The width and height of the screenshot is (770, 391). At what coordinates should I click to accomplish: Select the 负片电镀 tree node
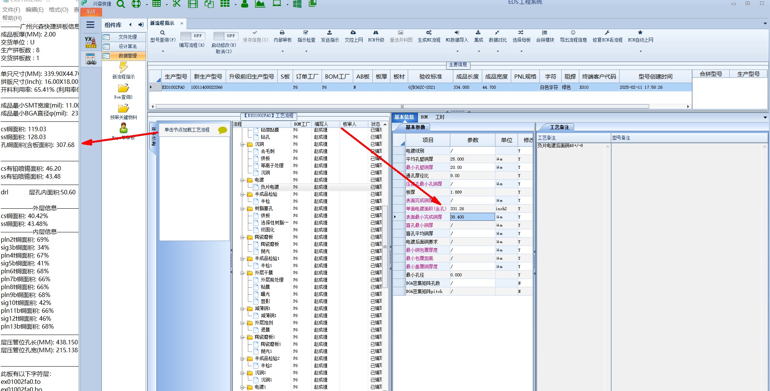pyautogui.click(x=270, y=187)
